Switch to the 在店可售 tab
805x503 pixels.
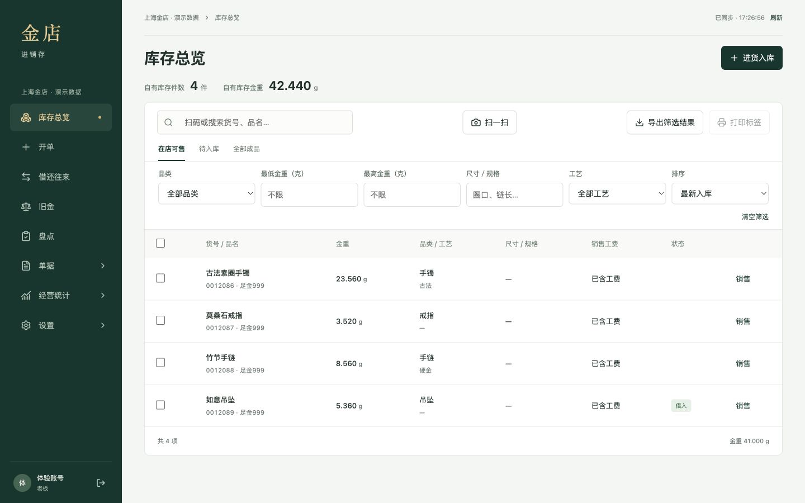coord(172,149)
